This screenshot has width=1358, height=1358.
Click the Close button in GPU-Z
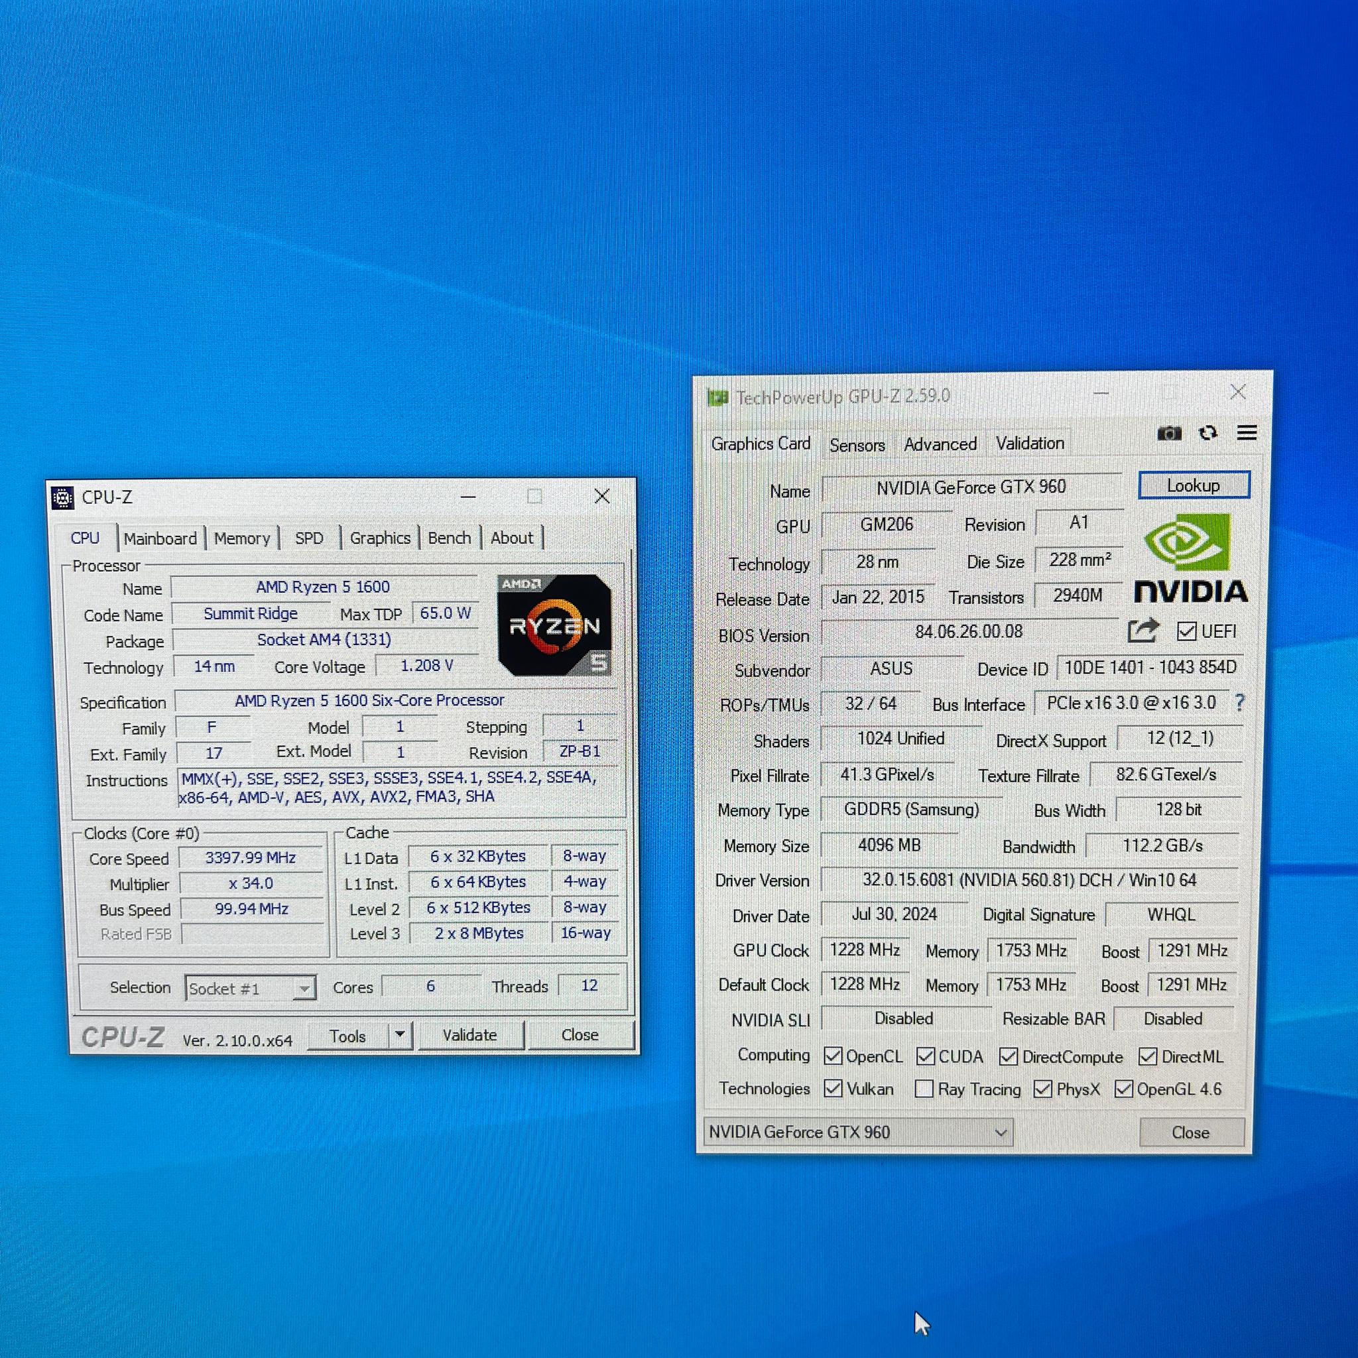(1191, 1133)
